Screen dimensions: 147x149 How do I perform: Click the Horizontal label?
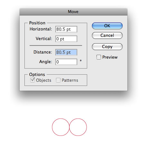[x=41, y=29]
